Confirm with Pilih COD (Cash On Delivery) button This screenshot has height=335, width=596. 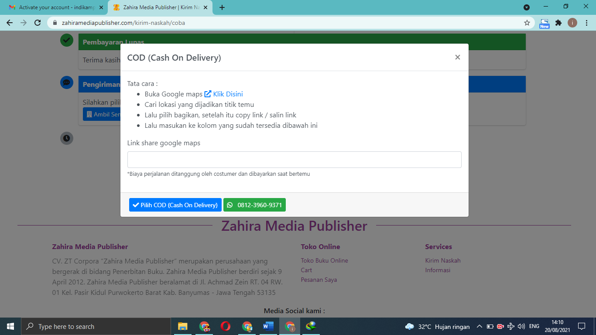(175, 205)
